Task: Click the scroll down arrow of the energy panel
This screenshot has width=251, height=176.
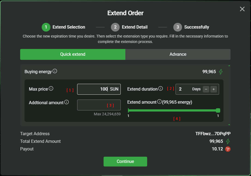Action: coord(229,125)
